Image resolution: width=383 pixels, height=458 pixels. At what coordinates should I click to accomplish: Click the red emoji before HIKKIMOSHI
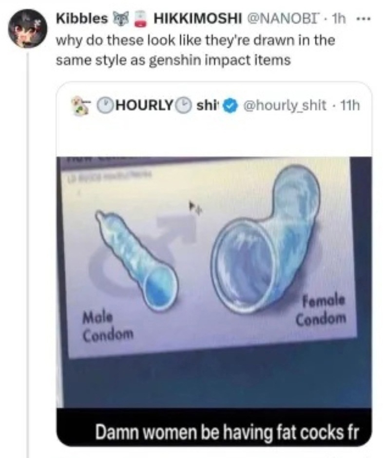click(x=141, y=19)
